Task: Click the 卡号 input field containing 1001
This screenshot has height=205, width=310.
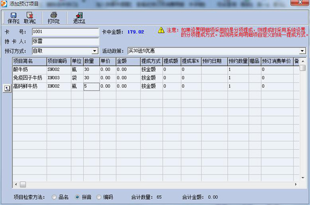Action: (x=66, y=32)
